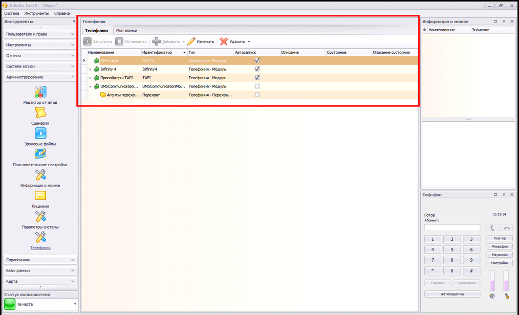The height and width of the screenshot is (315, 519).
Task: Expand the Отчеты section
Action: pos(40,56)
